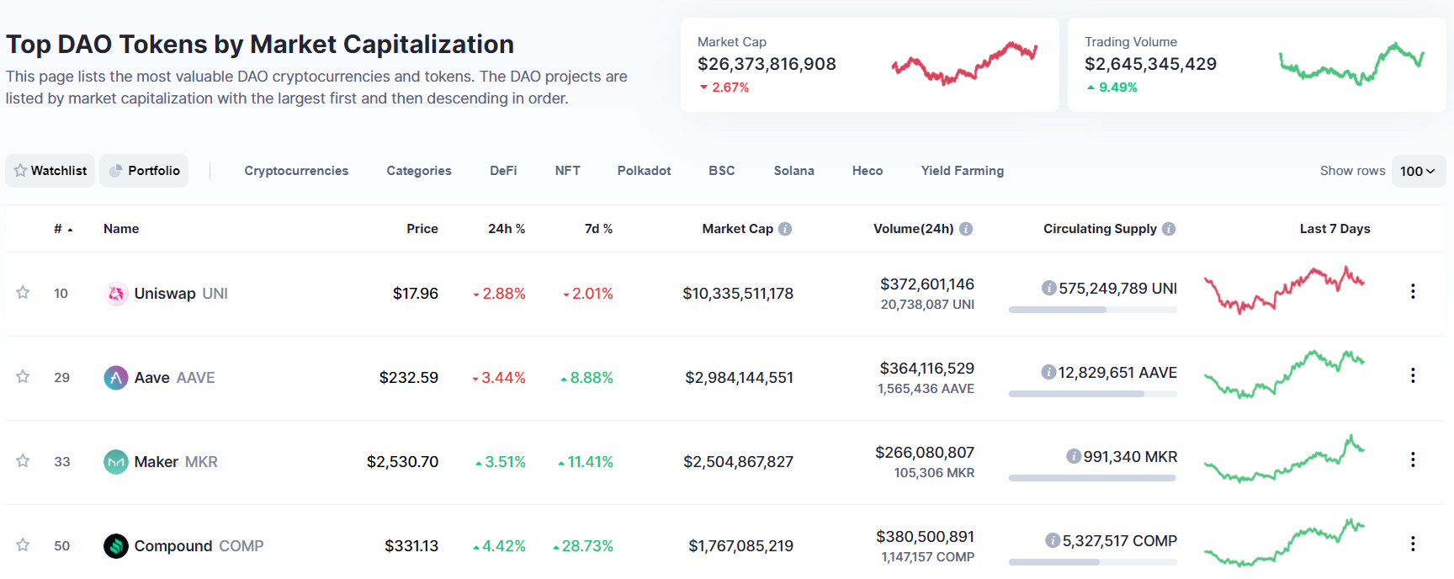
Task: Toggle the watchlist star for Aave
Action: tap(23, 377)
